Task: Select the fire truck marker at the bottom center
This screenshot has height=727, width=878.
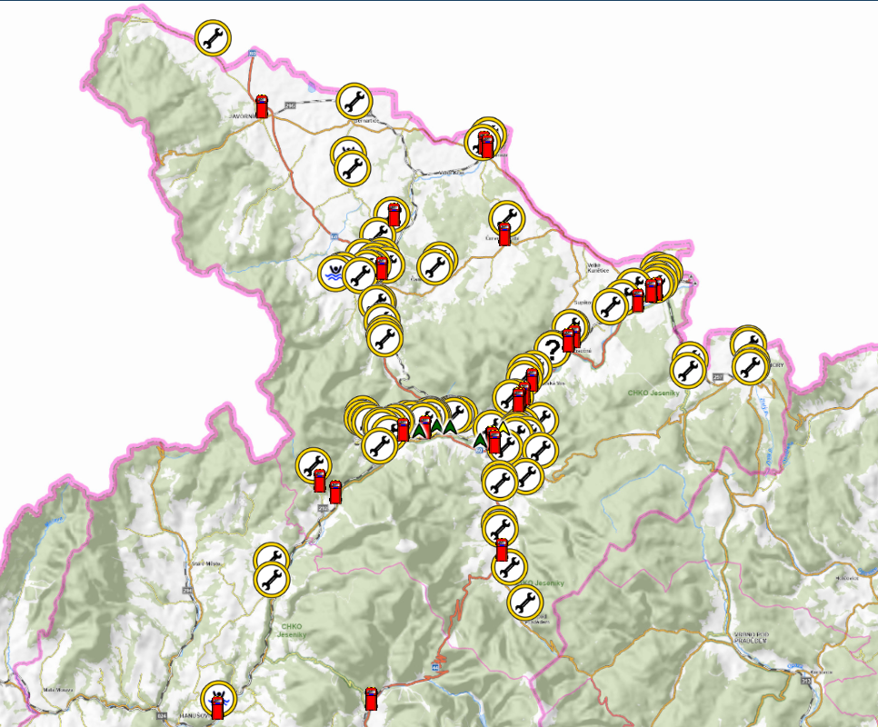Action: click(371, 698)
